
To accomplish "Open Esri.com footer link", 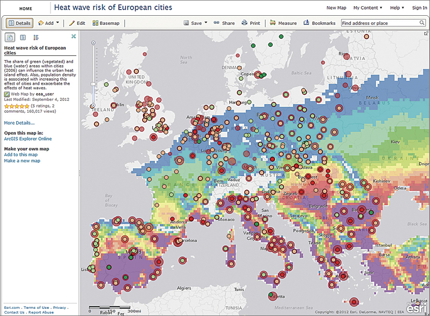I will tap(12, 307).
